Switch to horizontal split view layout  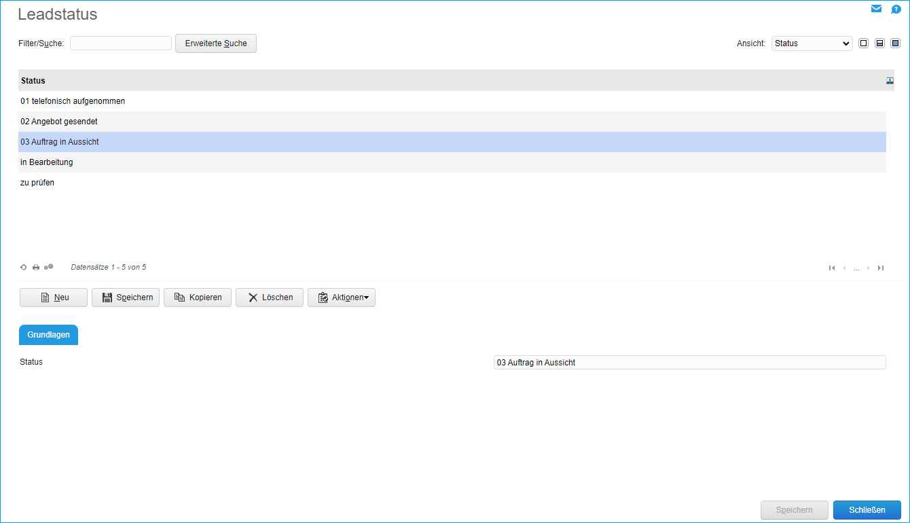(x=879, y=43)
